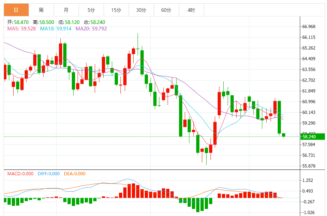Viewport: 327px width, 216px height.
Task: Switch to the 月 monthly tab
Action: (x=66, y=10)
